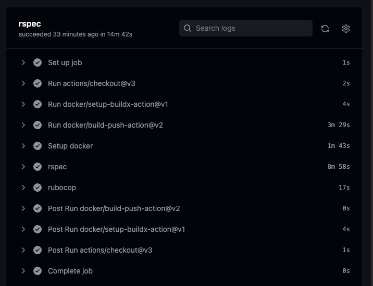Click the 'rspec' step label in list
This screenshot has width=373, height=286.
[57, 167]
